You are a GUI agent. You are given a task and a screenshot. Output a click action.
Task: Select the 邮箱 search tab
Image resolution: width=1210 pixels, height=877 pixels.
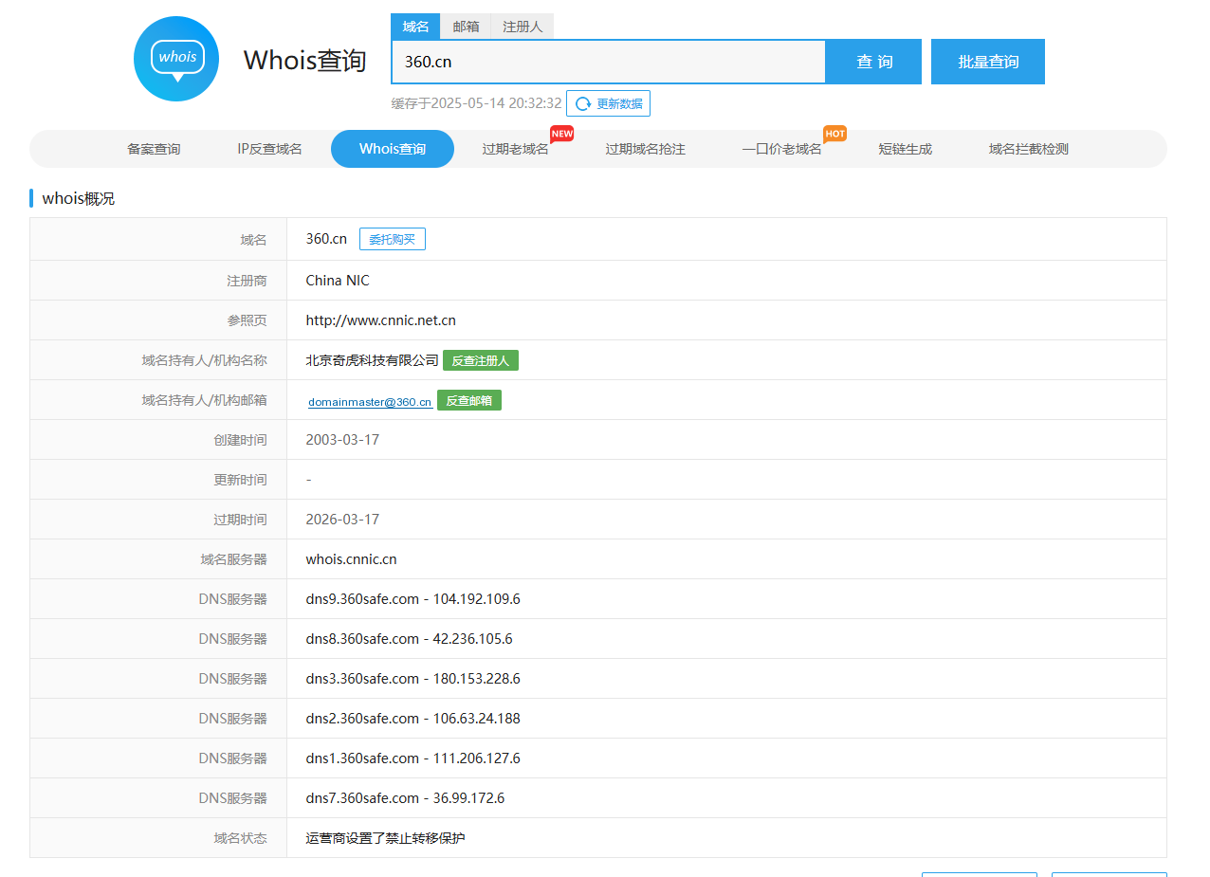point(466,27)
